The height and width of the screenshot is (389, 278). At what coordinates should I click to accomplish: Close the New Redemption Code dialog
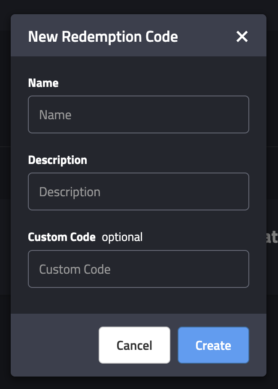point(242,37)
